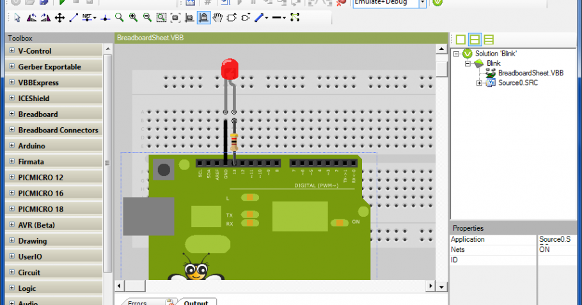Open the Firmata toolbox category
This screenshot has width=582, height=305.
click(x=54, y=162)
